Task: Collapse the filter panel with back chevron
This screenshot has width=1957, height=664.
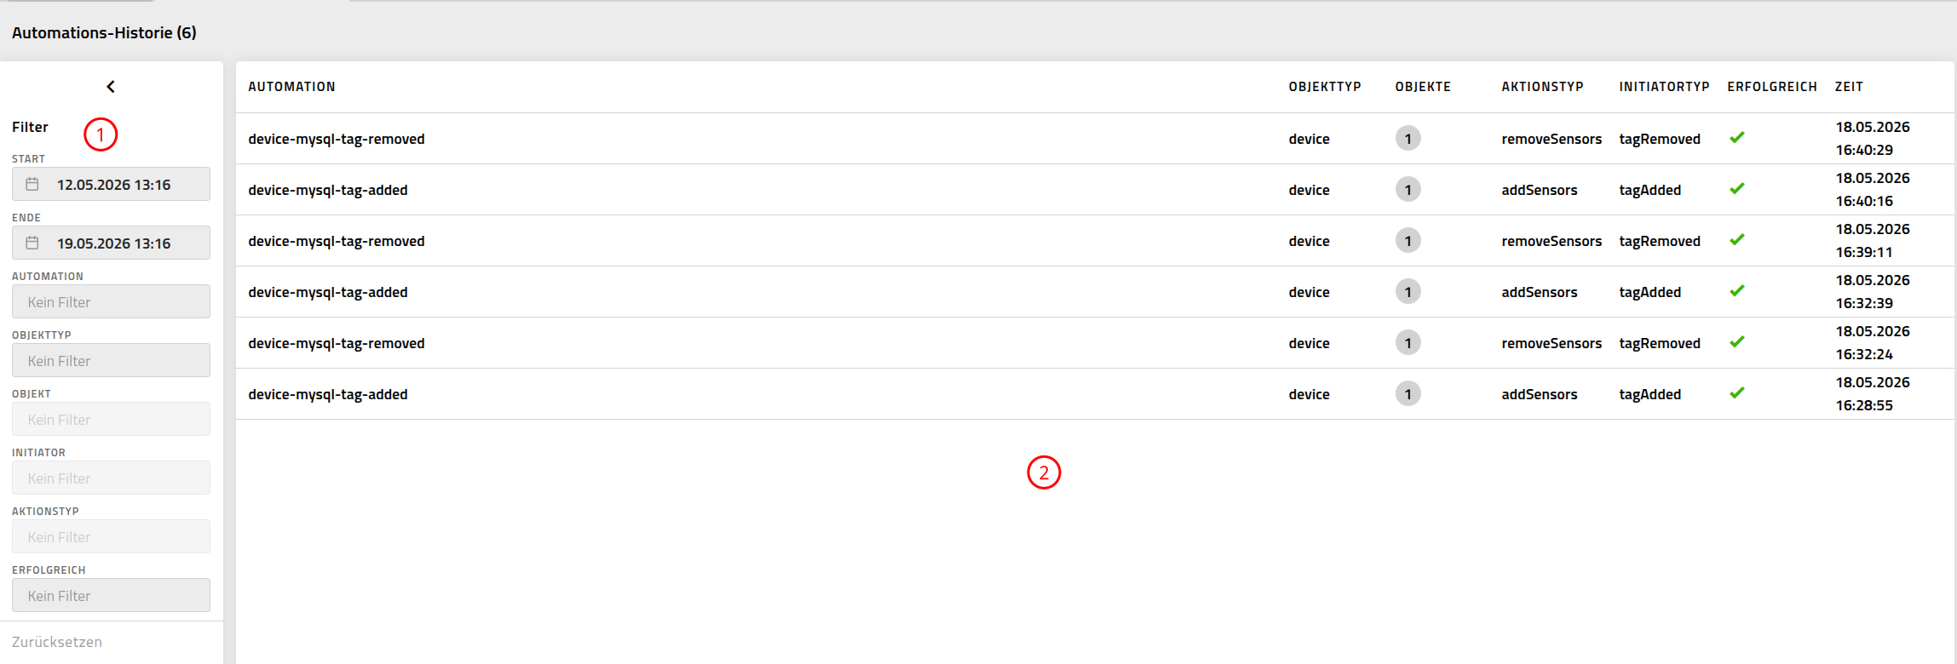Action: 111,87
